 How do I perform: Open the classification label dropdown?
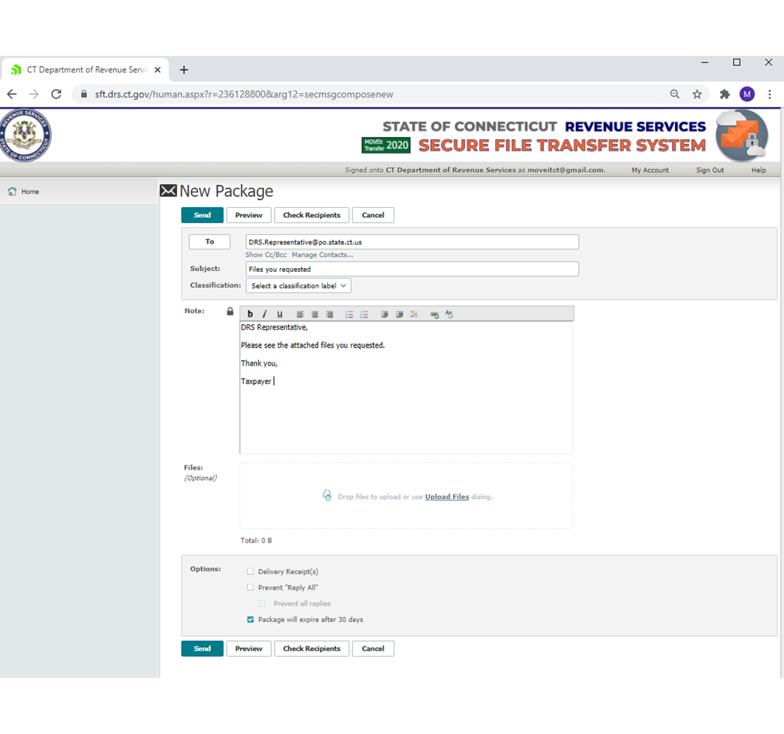point(298,286)
